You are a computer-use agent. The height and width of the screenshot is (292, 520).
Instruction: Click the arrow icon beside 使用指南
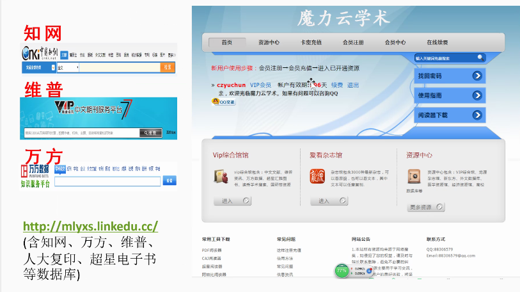tap(477, 95)
